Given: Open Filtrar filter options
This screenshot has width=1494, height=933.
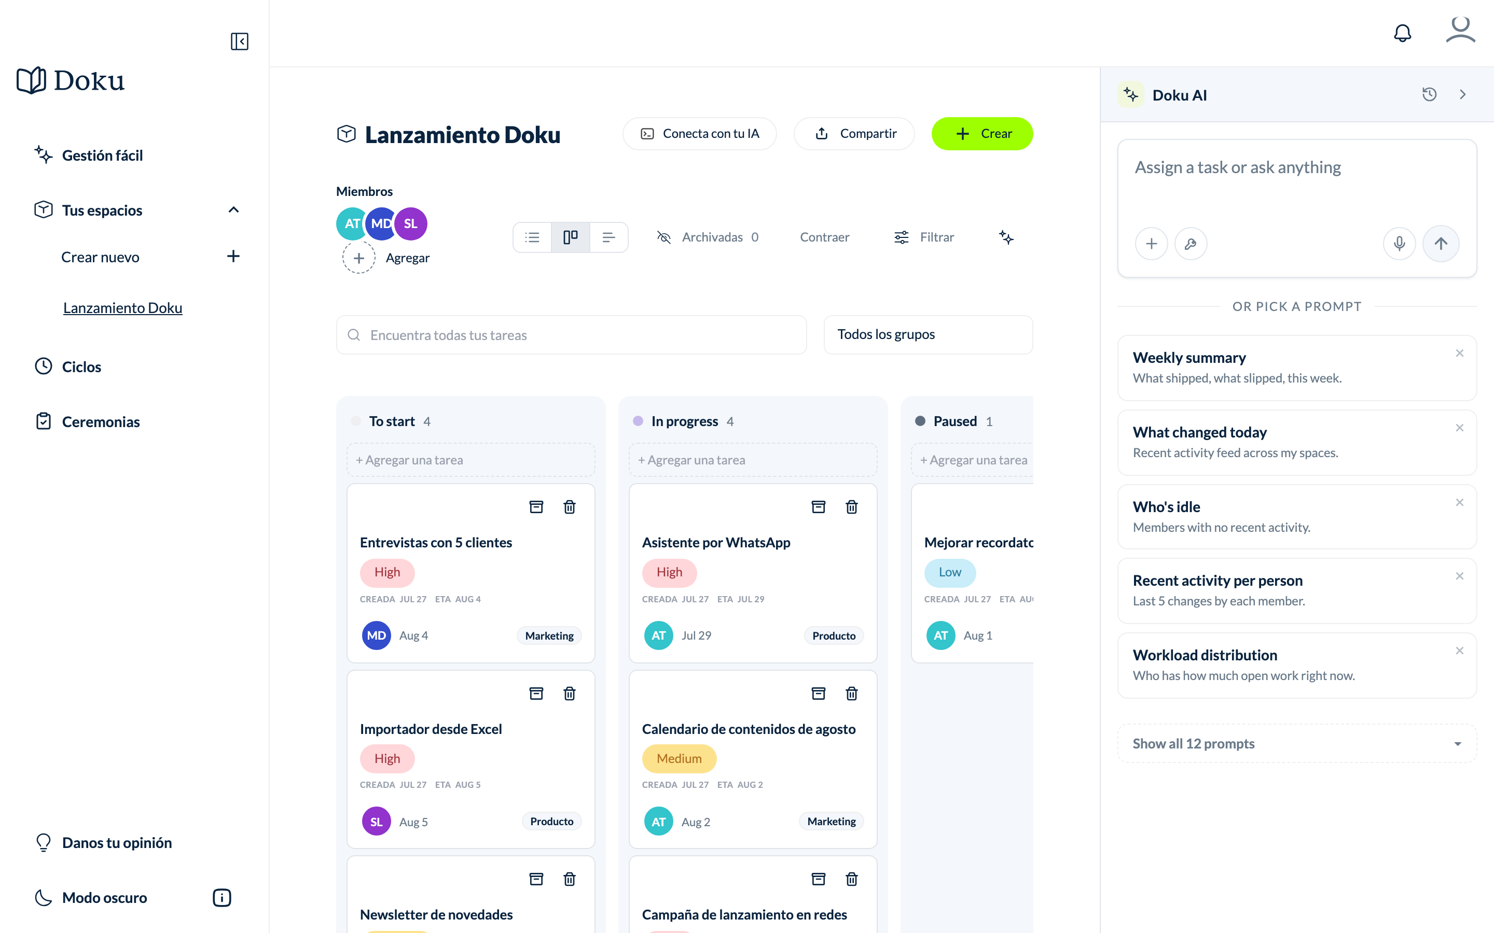Looking at the screenshot, I should tap(923, 237).
